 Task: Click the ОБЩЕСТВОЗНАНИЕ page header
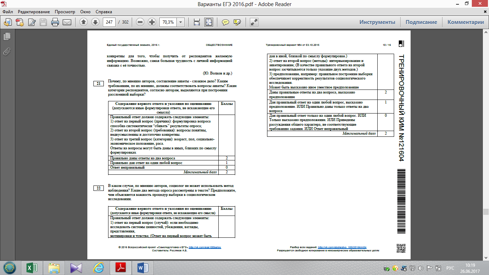[x=219, y=45]
